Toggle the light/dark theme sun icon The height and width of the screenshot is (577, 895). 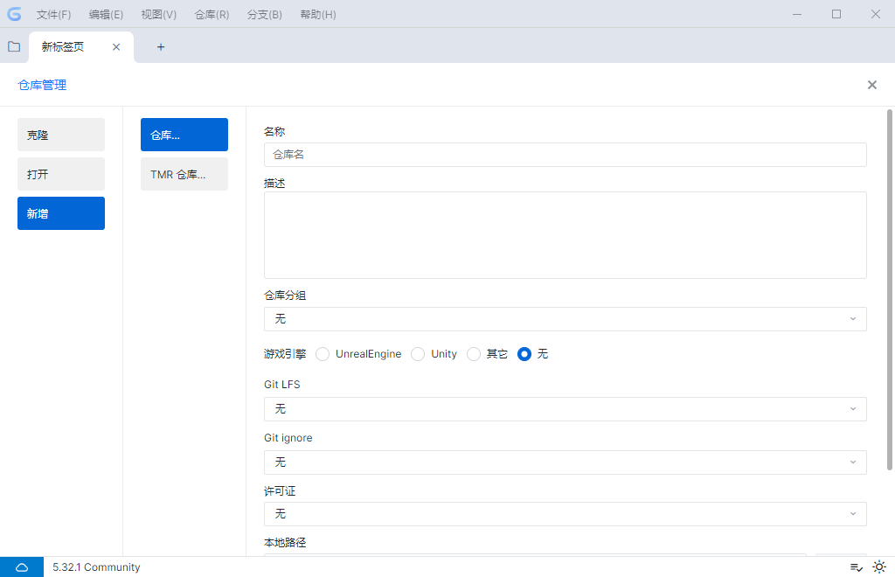click(879, 567)
